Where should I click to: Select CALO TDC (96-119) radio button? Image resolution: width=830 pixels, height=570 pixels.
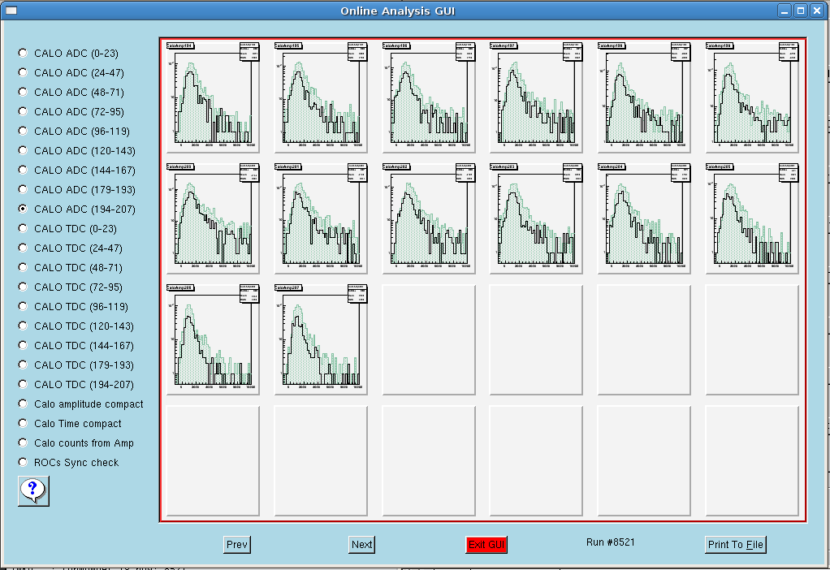click(x=23, y=306)
